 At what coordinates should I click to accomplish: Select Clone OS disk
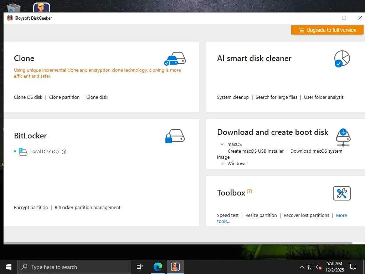28,97
